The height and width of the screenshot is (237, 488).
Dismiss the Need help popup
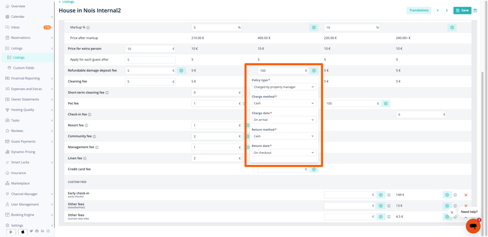click(452, 213)
